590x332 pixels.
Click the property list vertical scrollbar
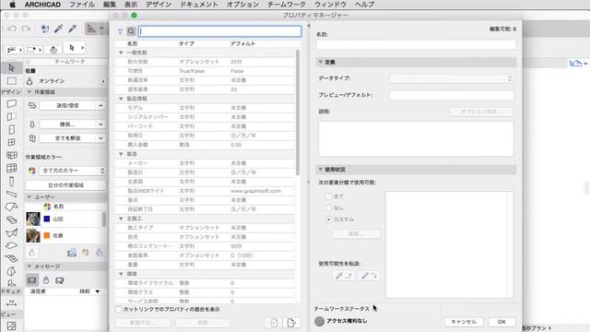click(x=298, y=113)
